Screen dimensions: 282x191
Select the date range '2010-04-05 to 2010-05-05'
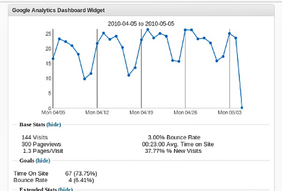141,24
